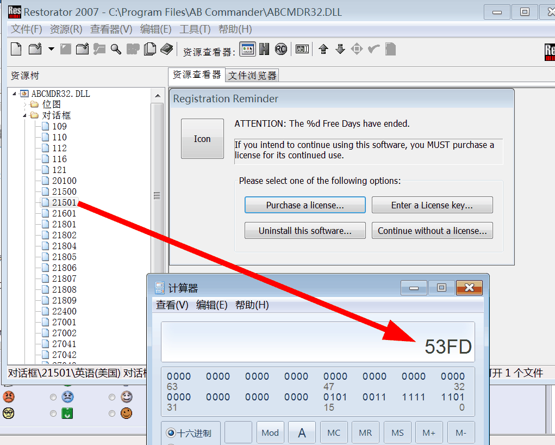Click the yellow glasses emoticon in background window
This screenshot has height=445, width=555.
tap(9, 413)
